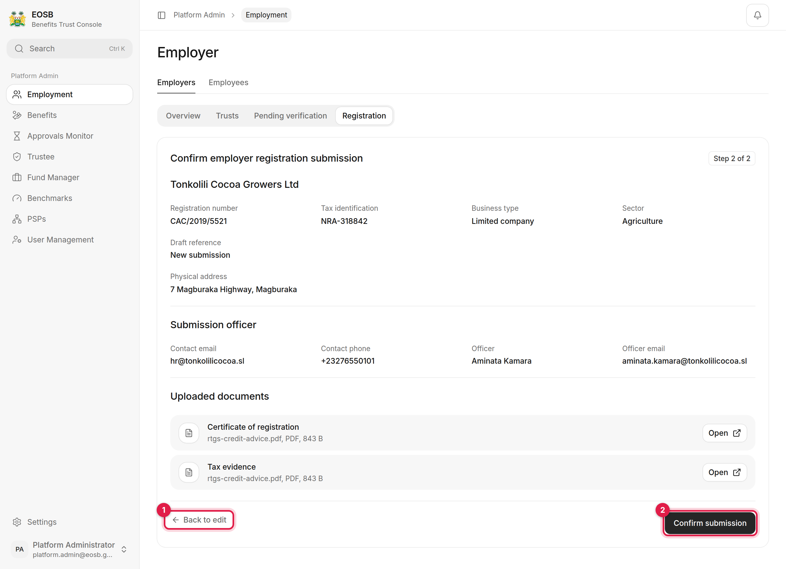Click the Settings gear icon

17,522
